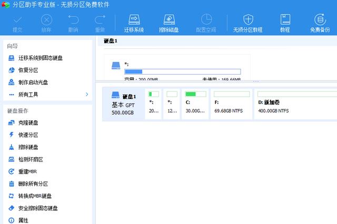
Task: Click the 重建MBR circular arrow icon
Action: (11, 171)
